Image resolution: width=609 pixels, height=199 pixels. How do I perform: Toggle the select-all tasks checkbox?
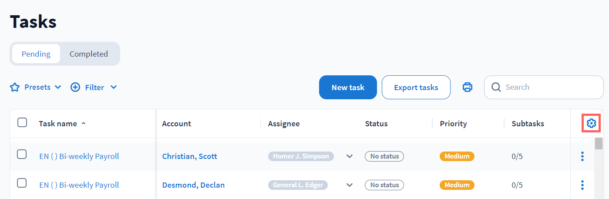22,123
